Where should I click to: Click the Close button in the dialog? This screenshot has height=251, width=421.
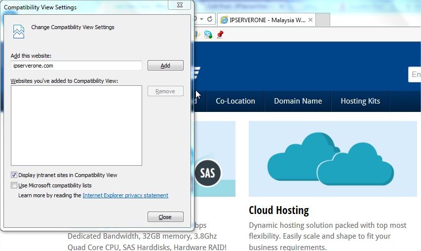coord(165,216)
